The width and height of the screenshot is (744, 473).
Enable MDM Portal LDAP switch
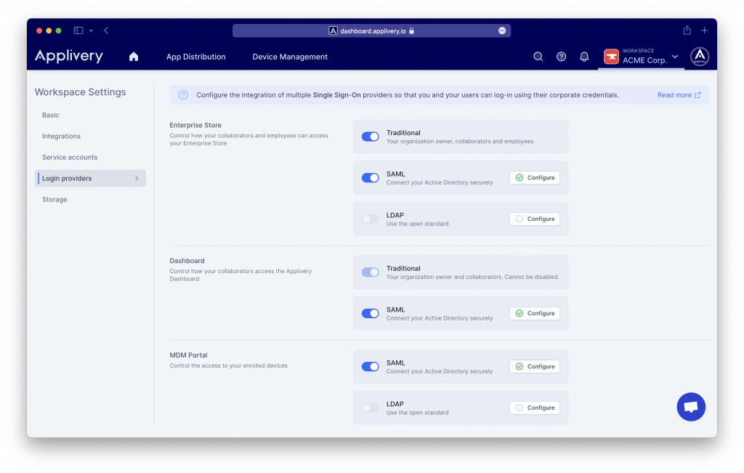(370, 408)
